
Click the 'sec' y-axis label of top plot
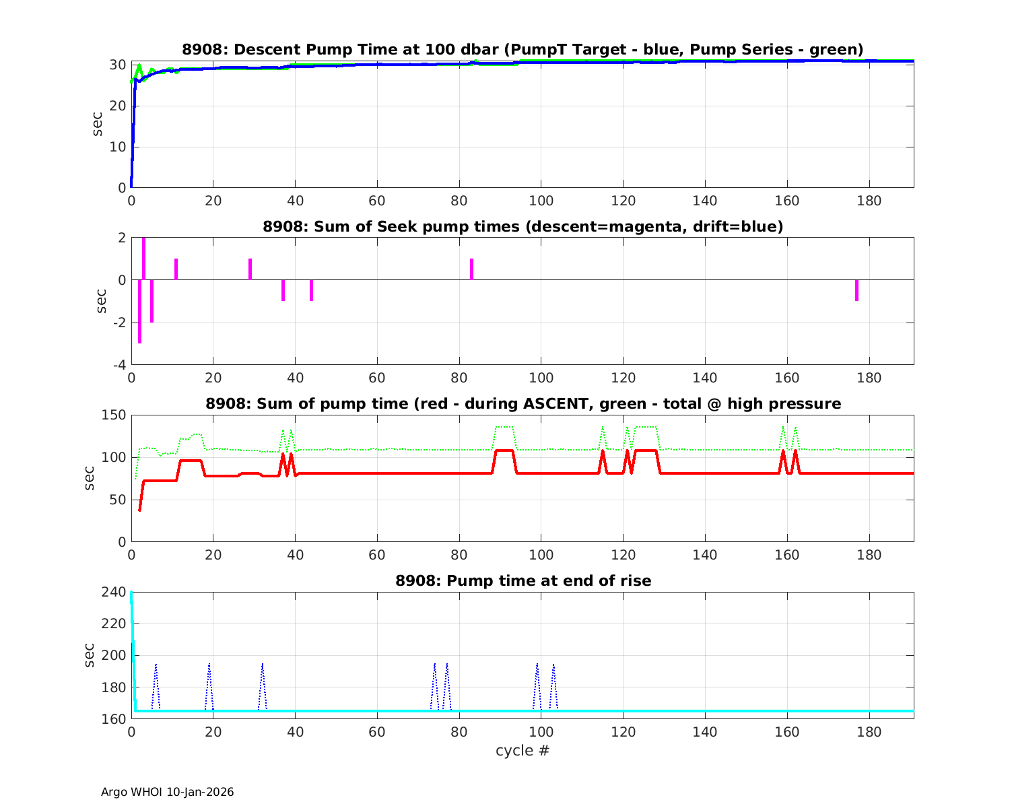click(98, 124)
